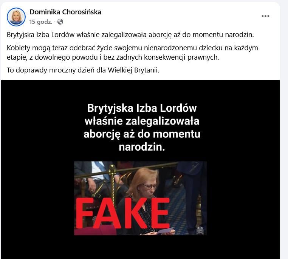
Task: Click the paper card in the woman's hands
Action: point(165,230)
